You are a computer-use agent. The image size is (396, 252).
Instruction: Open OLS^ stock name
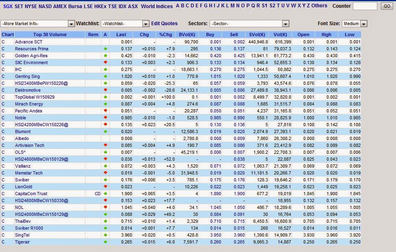[20, 152]
